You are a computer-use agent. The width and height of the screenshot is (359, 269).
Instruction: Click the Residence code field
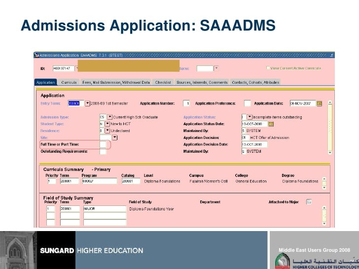pos(102,131)
